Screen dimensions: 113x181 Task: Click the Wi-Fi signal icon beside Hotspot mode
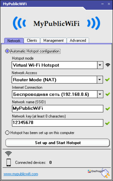click(x=108, y=65)
